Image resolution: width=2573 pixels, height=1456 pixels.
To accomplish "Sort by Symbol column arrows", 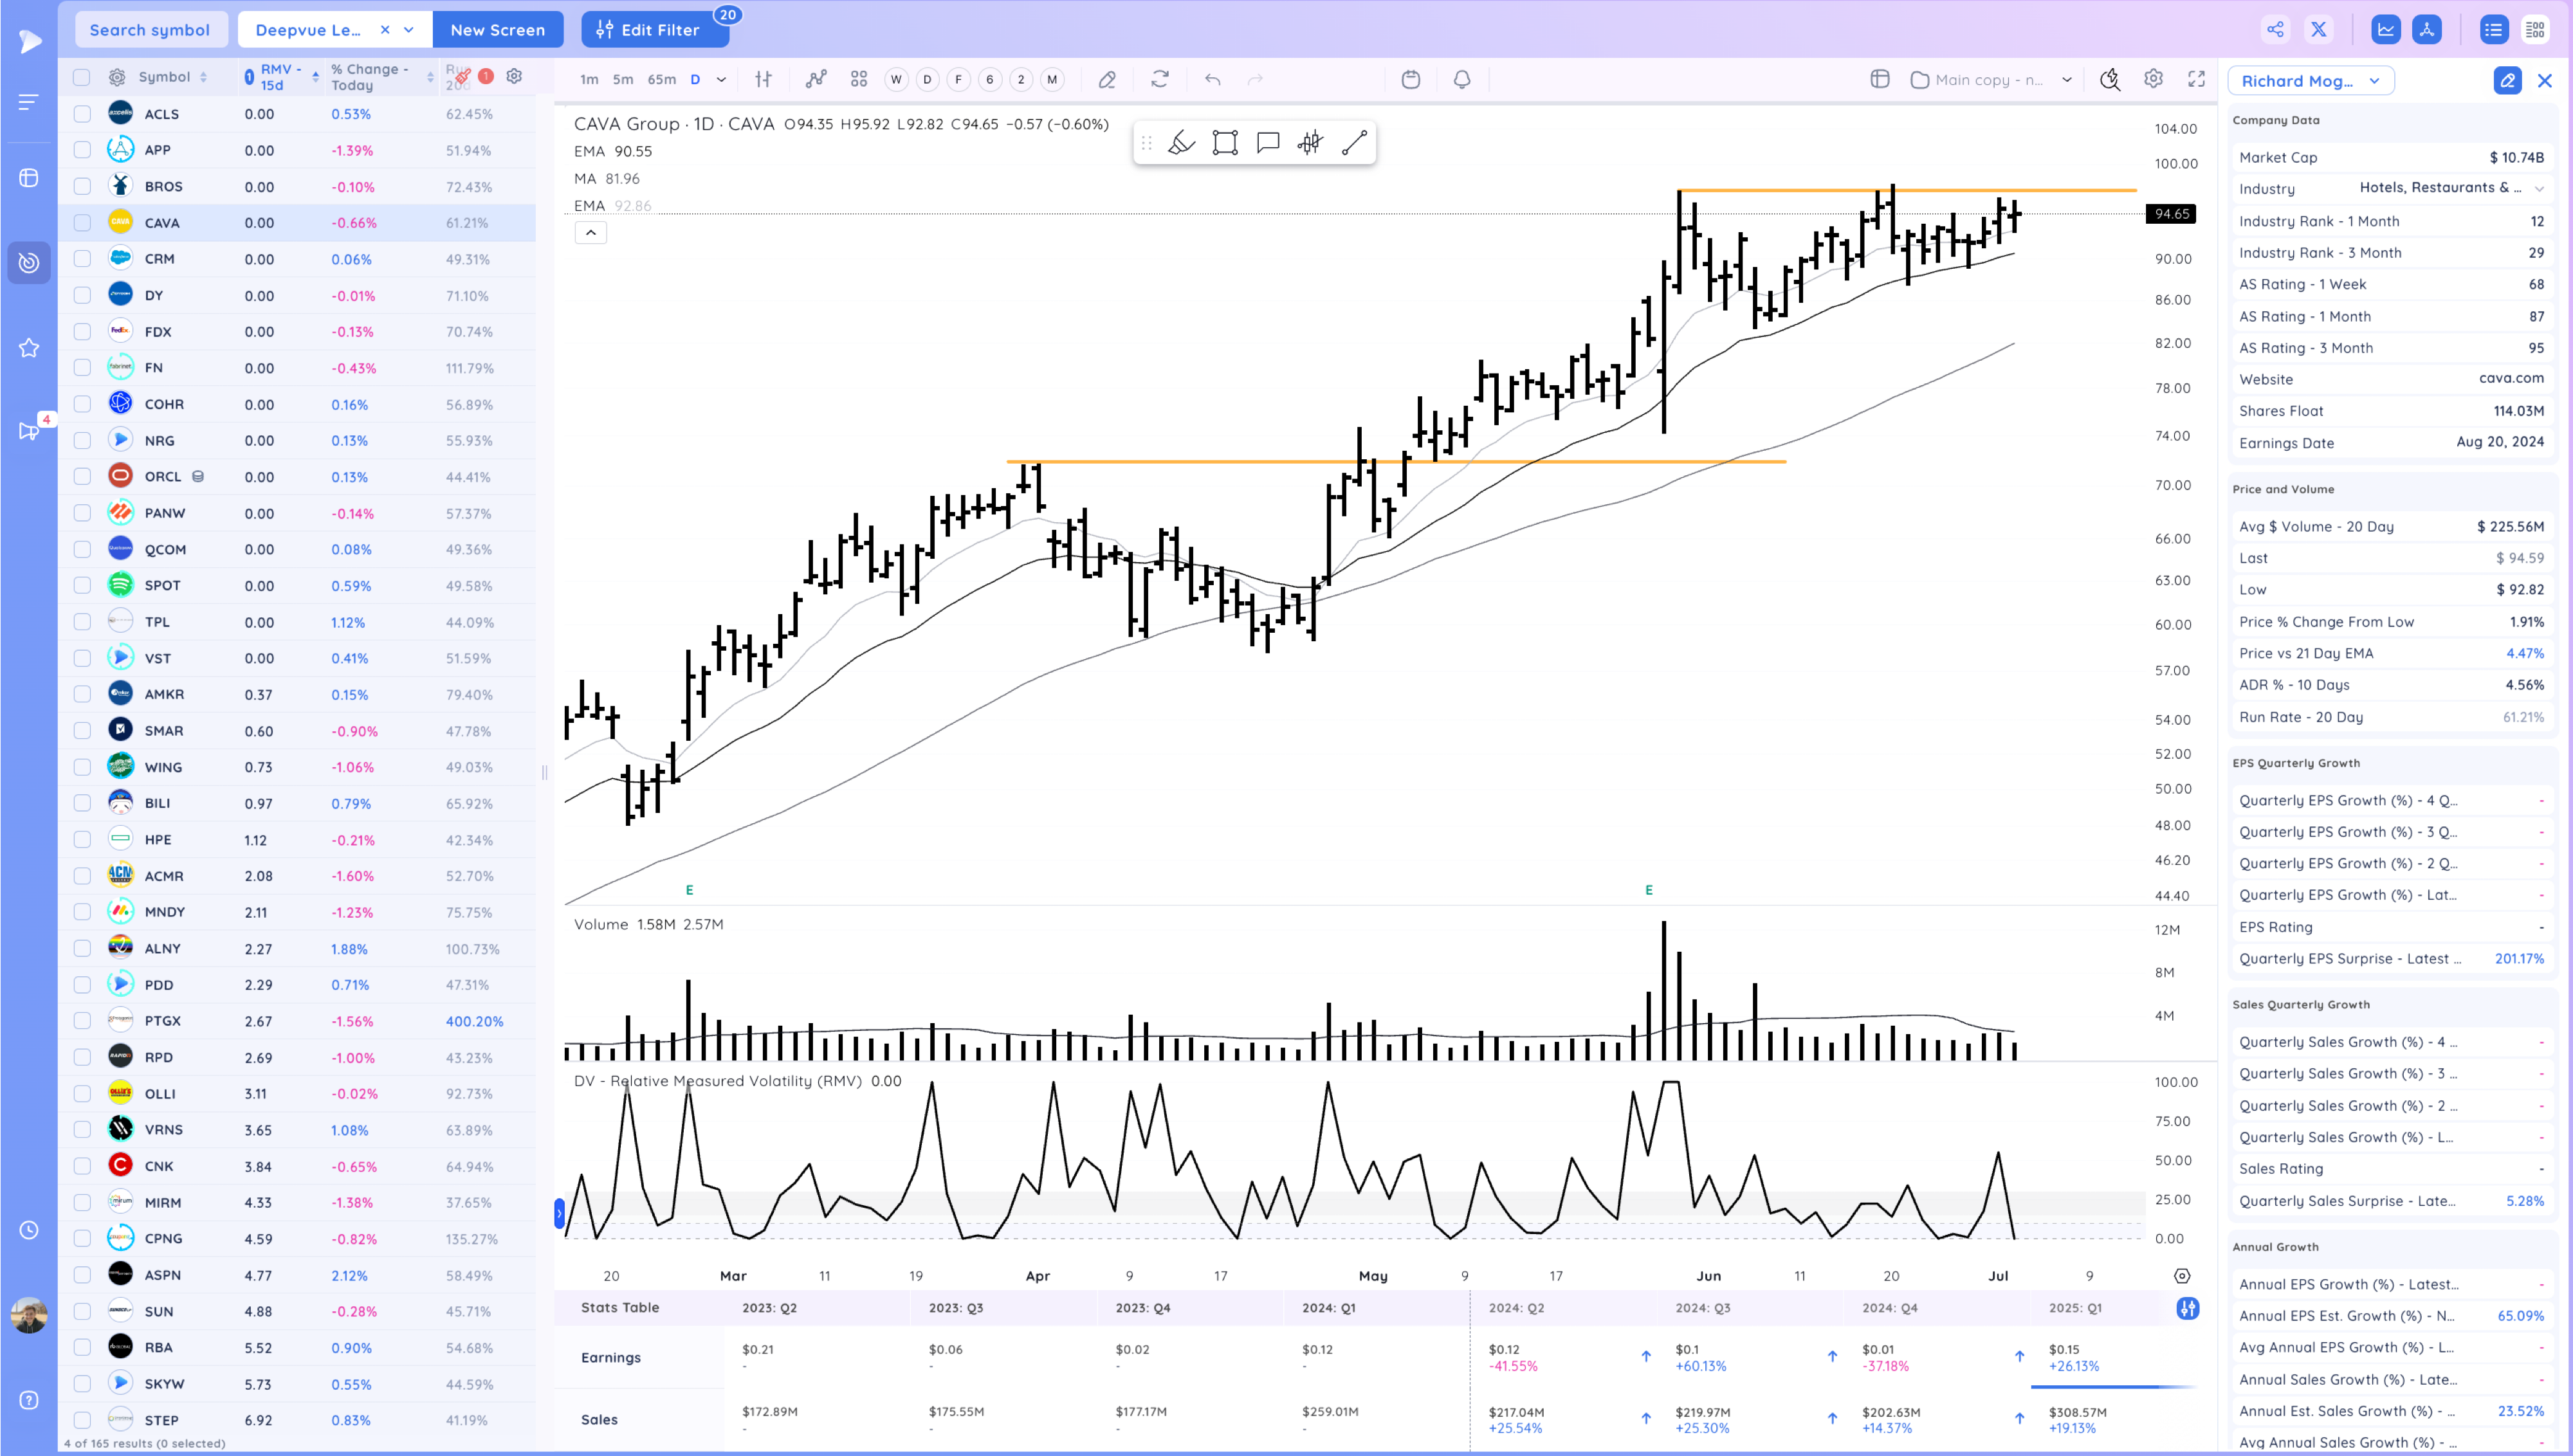I will (x=203, y=77).
